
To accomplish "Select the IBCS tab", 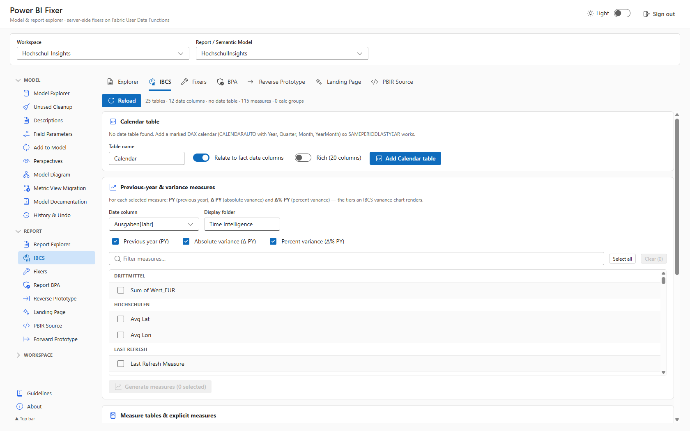I will (160, 82).
